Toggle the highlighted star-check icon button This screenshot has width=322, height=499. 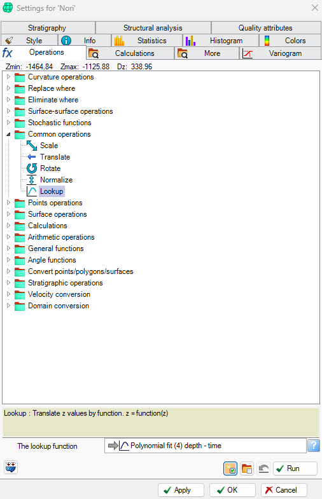230,468
